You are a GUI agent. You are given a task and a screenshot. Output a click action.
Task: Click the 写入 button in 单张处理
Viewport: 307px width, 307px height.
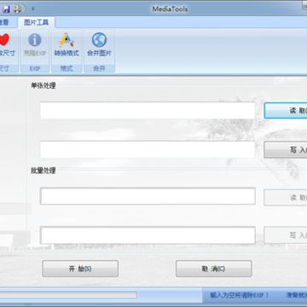[286, 150]
